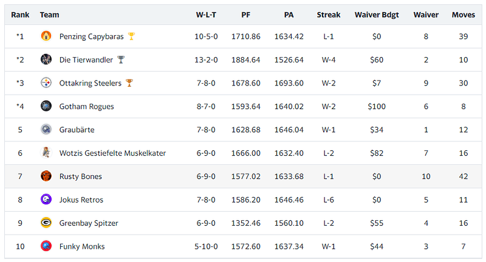
Task: Click the silver trophy next to Die Tierwandler
Action: 121,59
